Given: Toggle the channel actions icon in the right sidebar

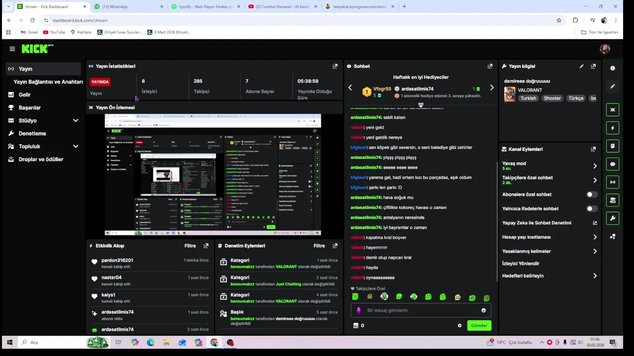Looking at the screenshot, I should pyautogui.click(x=613, y=200).
